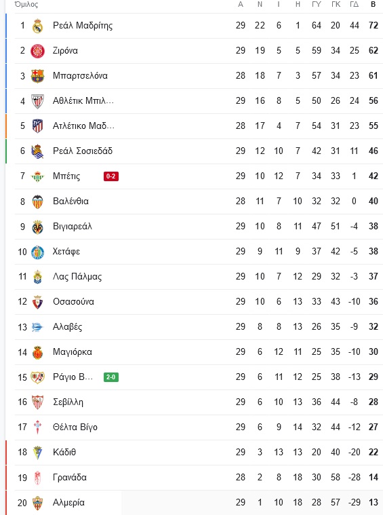383x515 pixels.
Task: Click the Villarreal yellow crest icon
Action: tap(37, 227)
